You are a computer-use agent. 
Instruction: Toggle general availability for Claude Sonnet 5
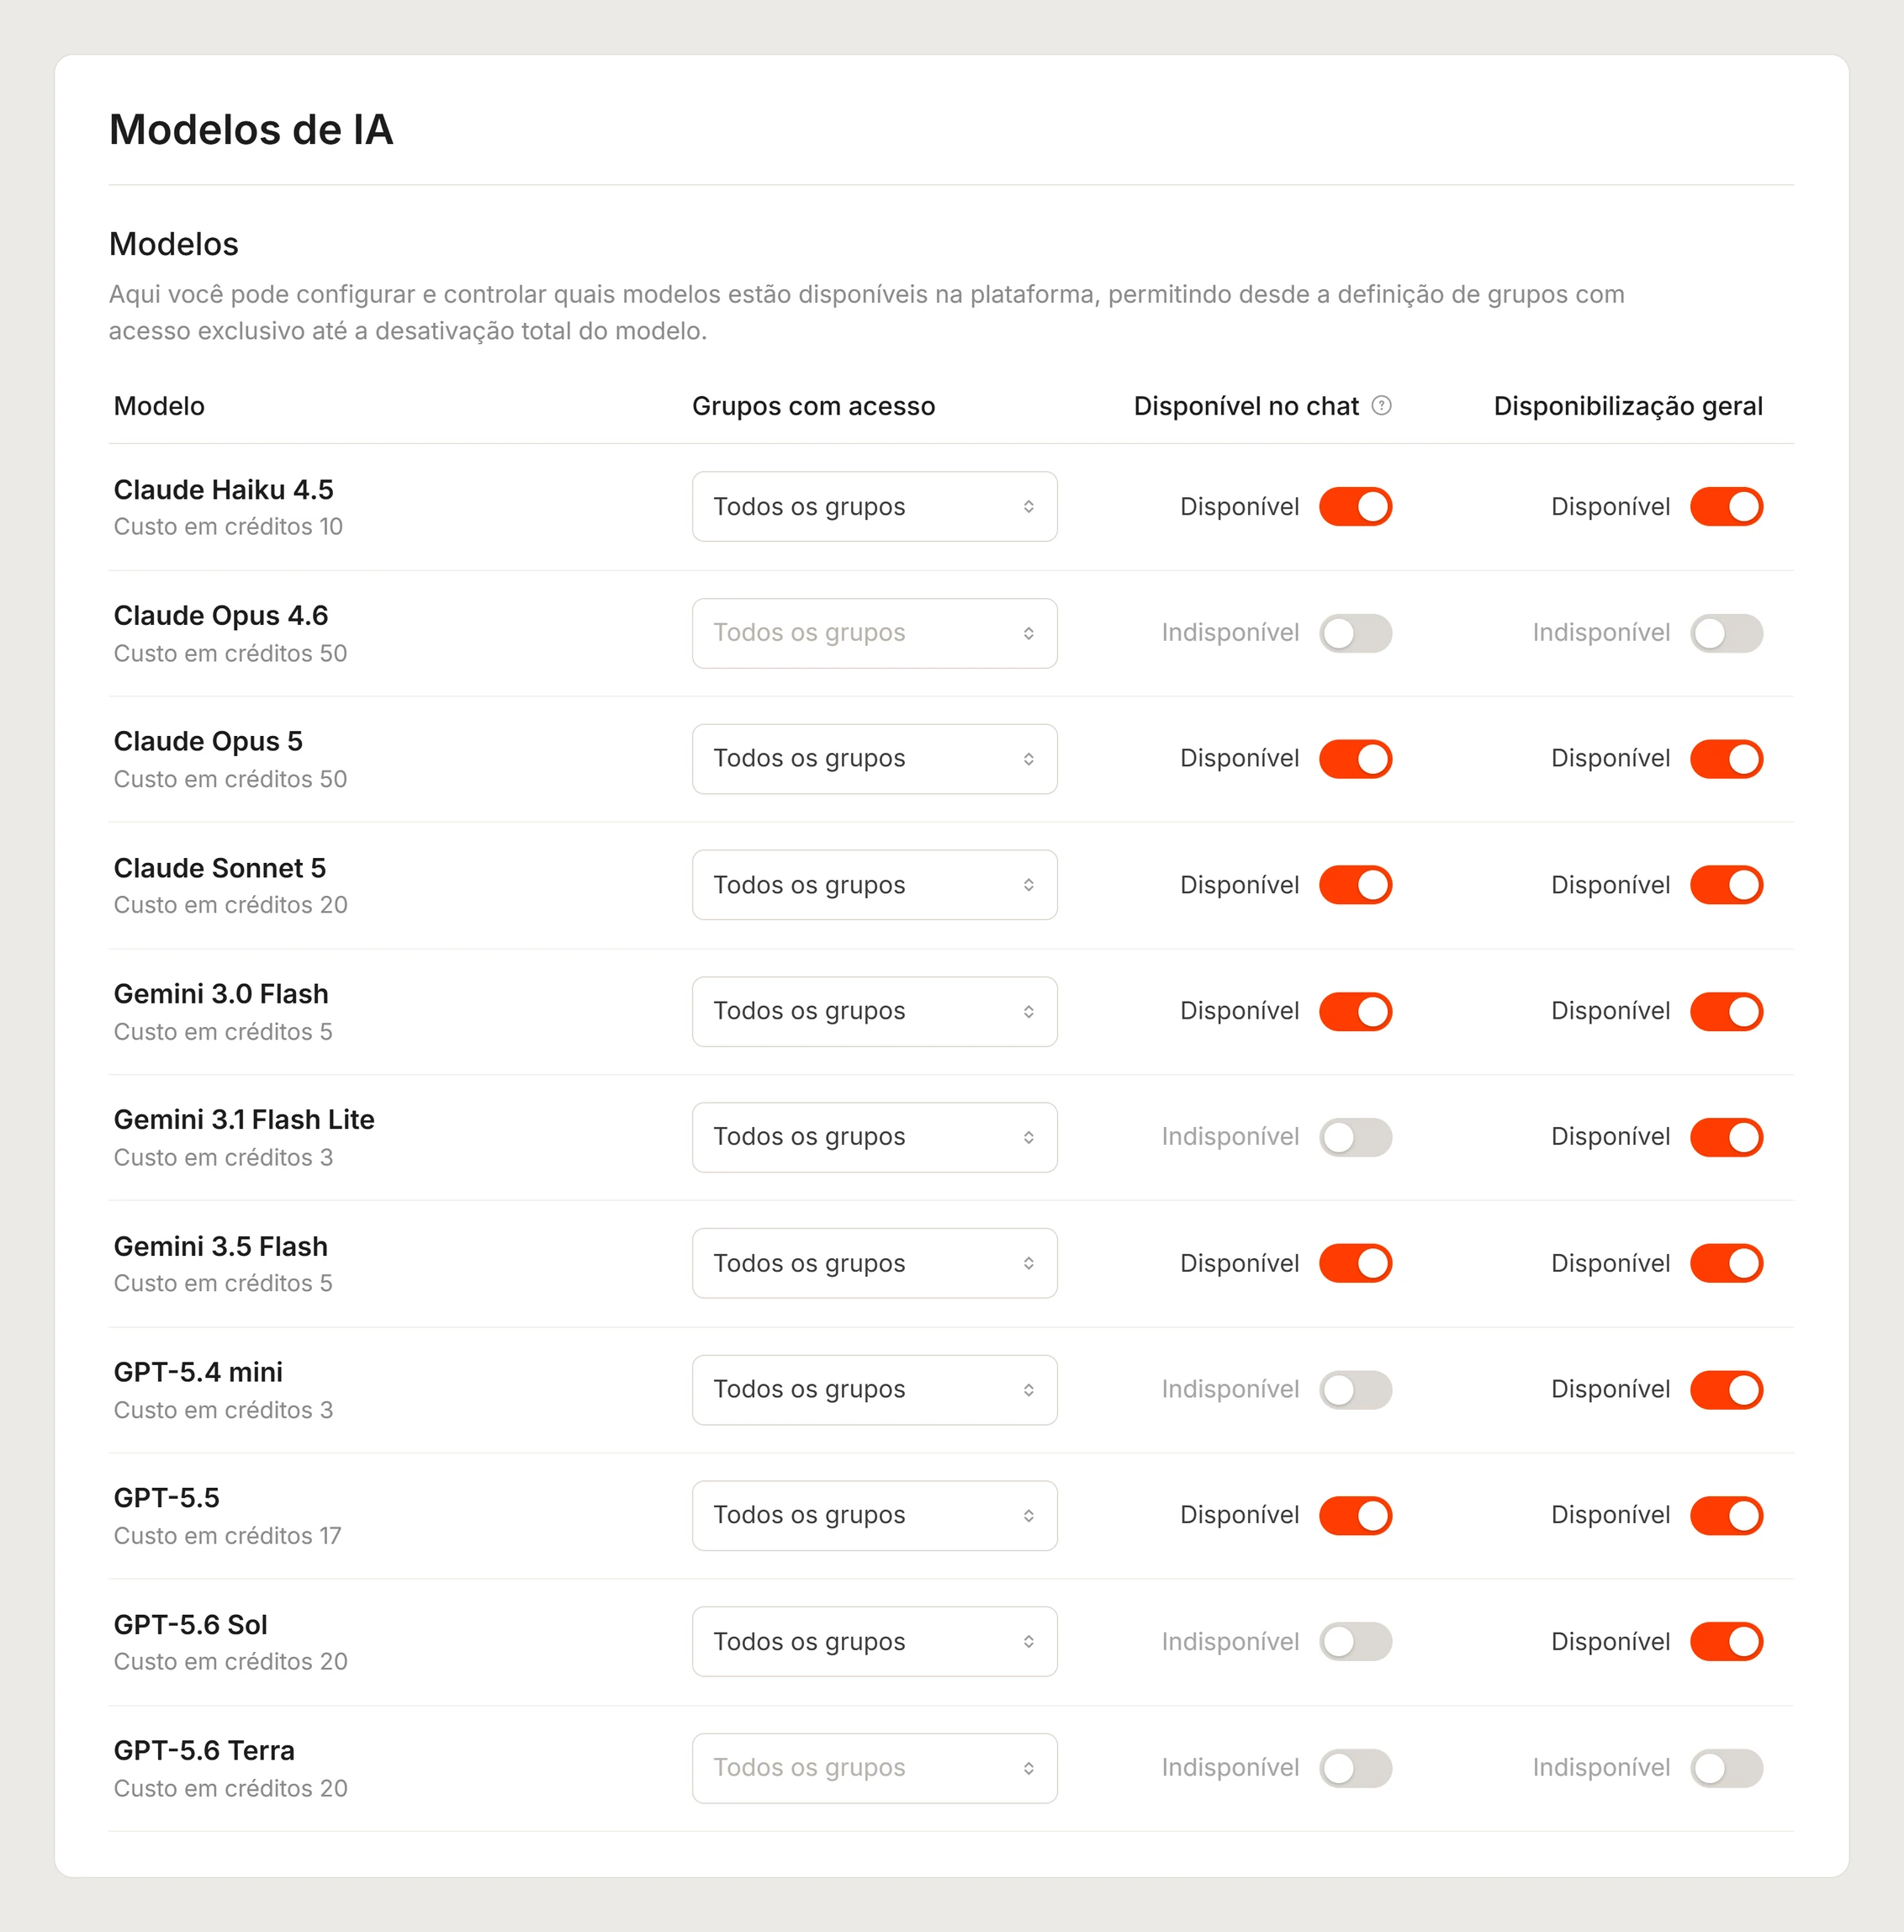click(1726, 885)
